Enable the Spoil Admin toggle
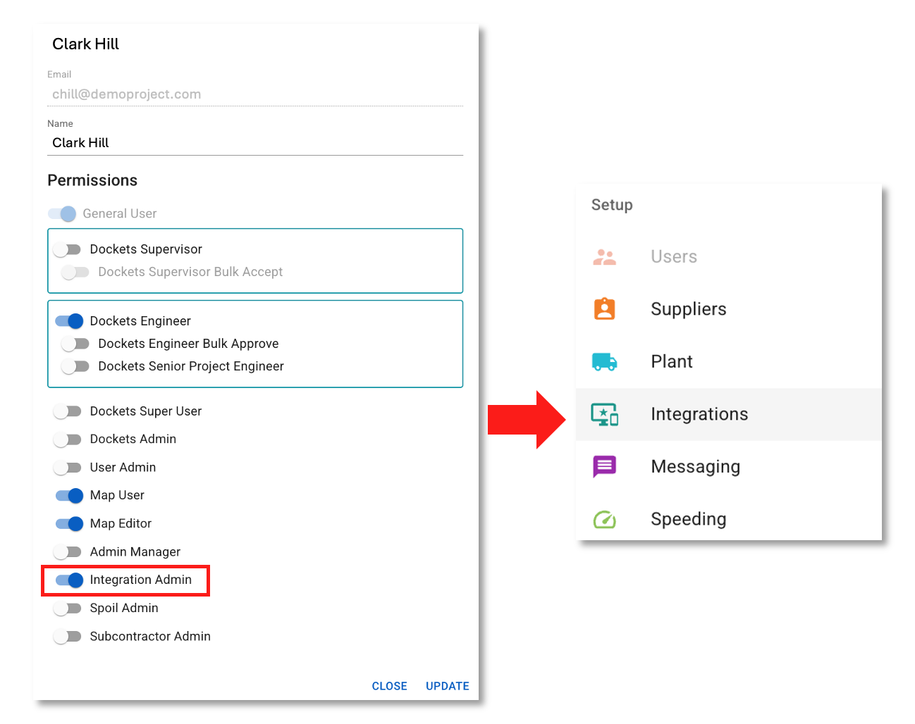Screen dimensions: 915x724 (x=68, y=608)
